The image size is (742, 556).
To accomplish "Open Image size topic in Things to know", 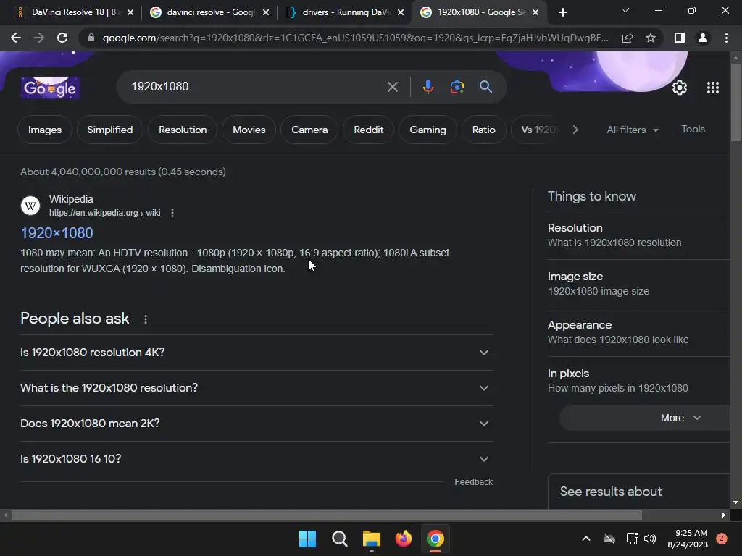I will tap(638, 284).
